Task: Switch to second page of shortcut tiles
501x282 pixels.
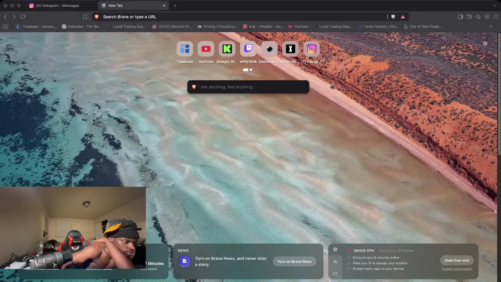Action: coord(251,70)
